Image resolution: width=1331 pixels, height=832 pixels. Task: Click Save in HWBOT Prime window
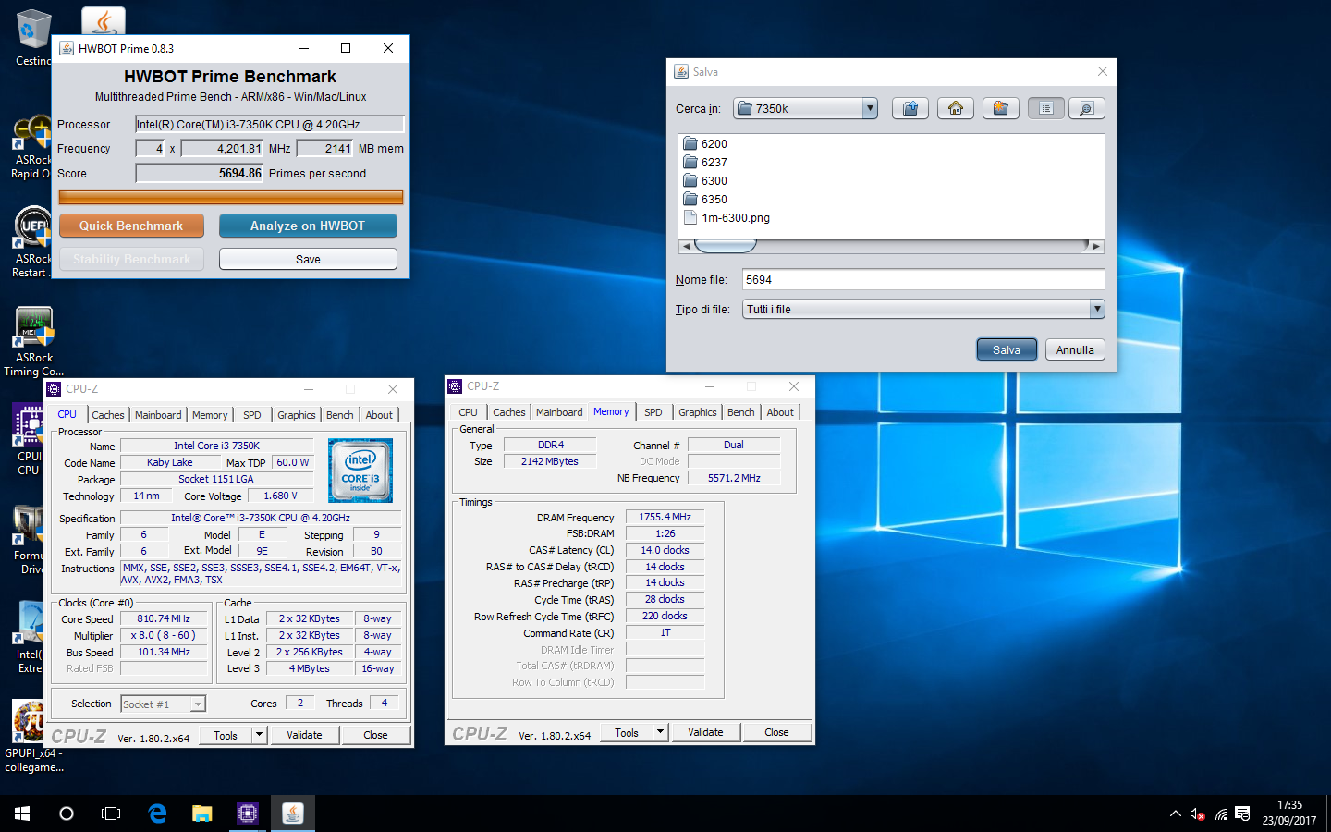[308, 260]
